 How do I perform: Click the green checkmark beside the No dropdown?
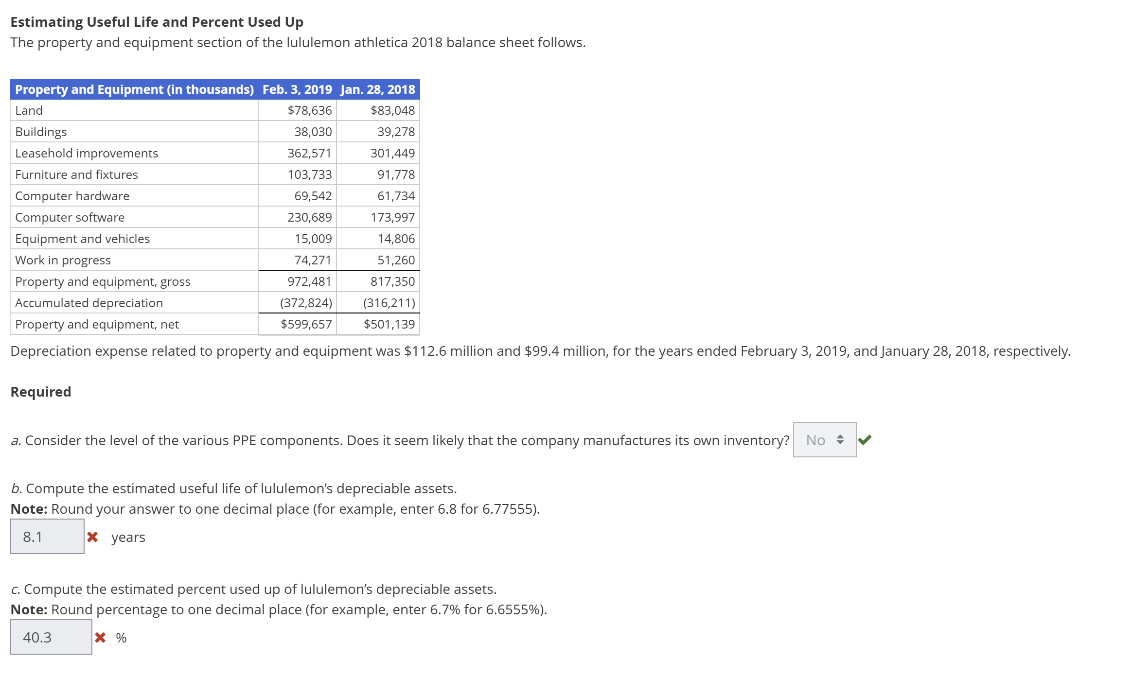click(x=866, y=440)
